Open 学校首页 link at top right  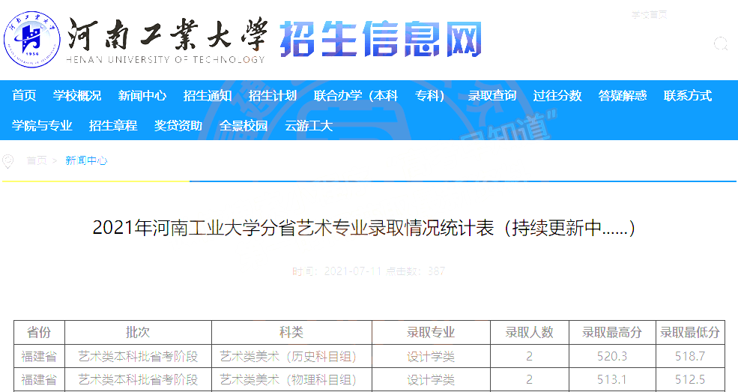point(649,14)
